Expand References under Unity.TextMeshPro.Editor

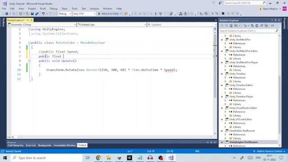click(225, 55)
